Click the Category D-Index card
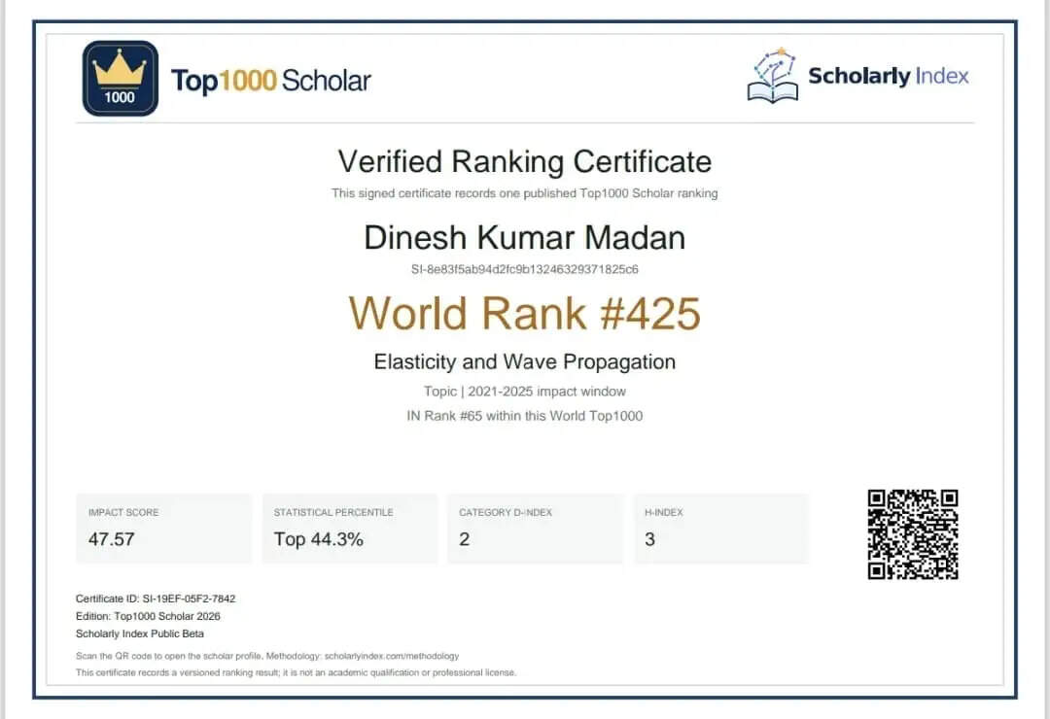The height and width of the screenshot is (719, 1050). [x=535, y=529]
